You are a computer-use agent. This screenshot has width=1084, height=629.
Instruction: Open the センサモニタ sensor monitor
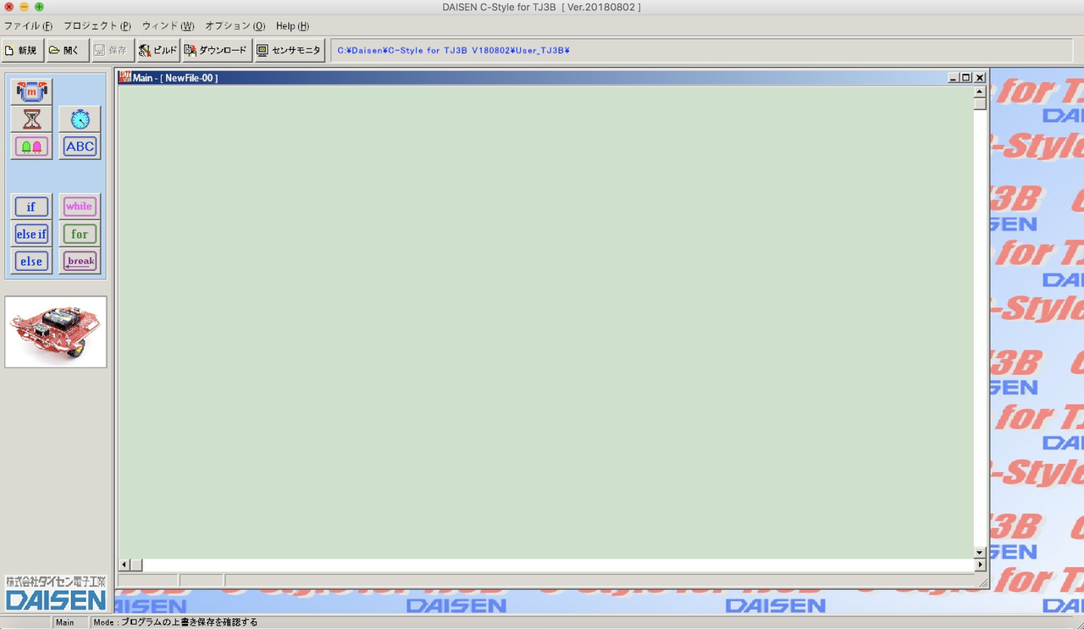[290, 50]
